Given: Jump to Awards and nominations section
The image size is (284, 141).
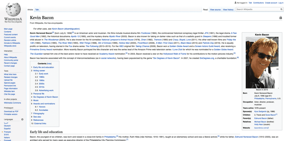Looking at the screenshot, I should (x=44, y=104).
